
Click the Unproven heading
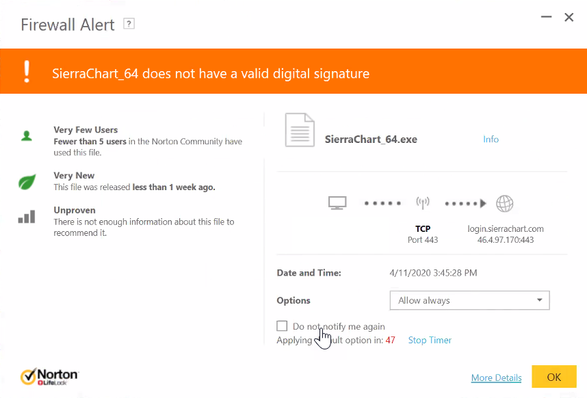pos(75,210)
